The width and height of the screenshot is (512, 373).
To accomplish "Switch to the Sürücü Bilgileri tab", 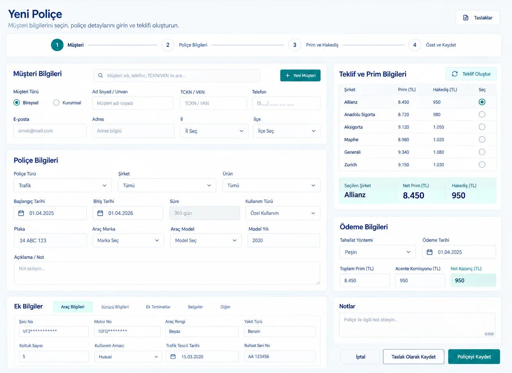I will pos(115,307).
